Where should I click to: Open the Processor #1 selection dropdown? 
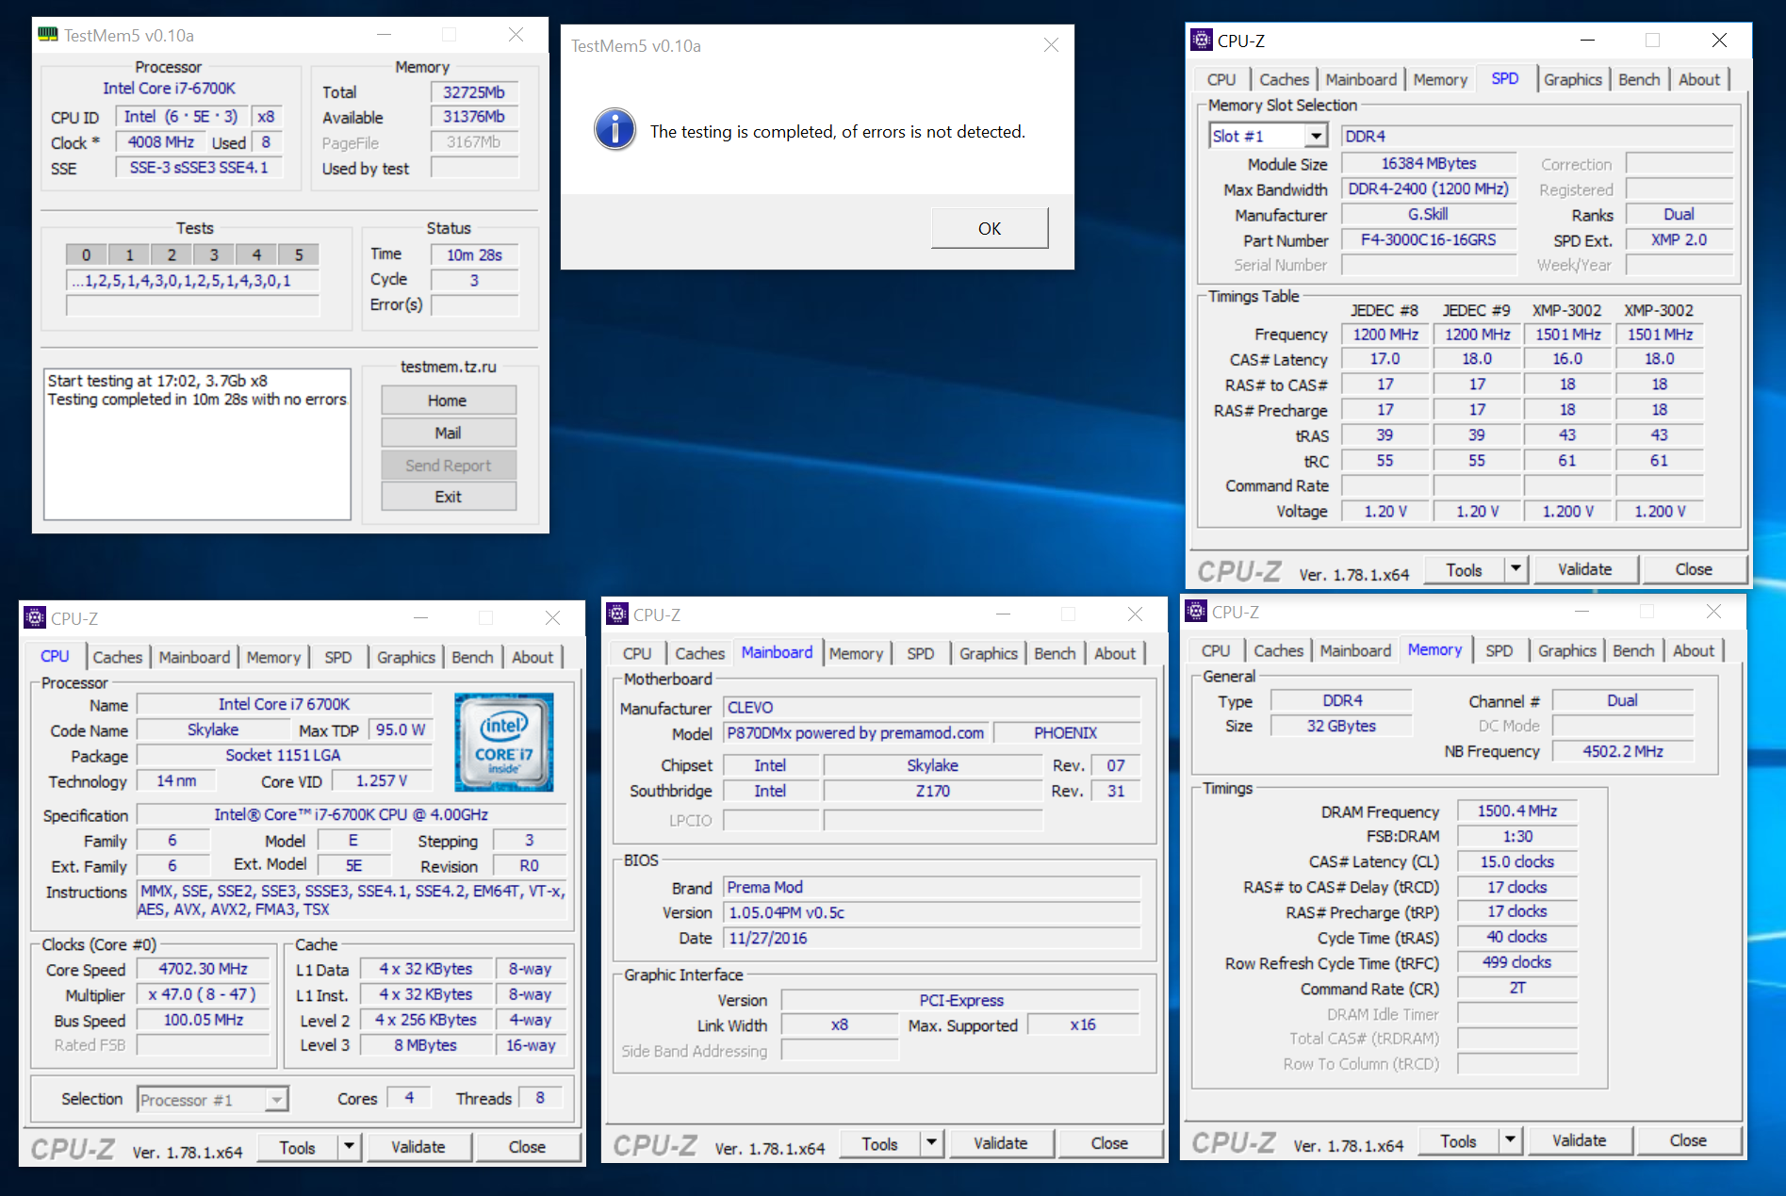[x=276, y=1100]
